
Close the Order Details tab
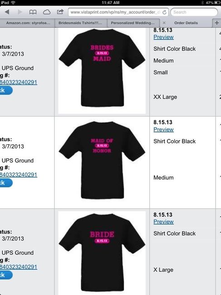click(x=164, y=23)
